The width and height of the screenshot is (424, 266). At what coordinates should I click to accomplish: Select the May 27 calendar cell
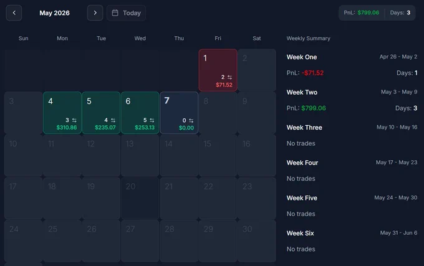pyautogui.click(x=140, y=241)
